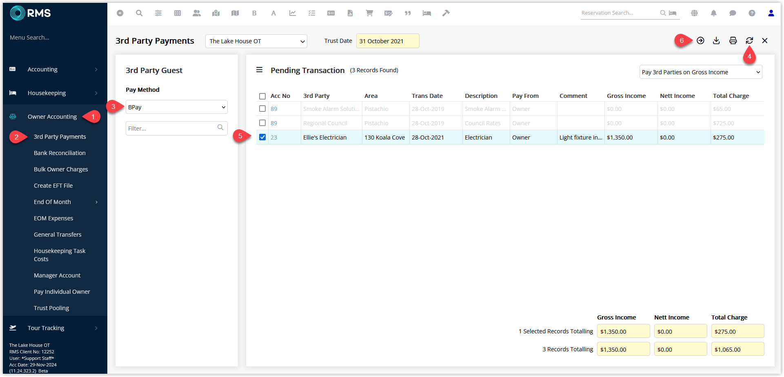
Task: Open the Pay Method dropdown showing BPay
Action: pyautogui.click(x=177, y=107)
